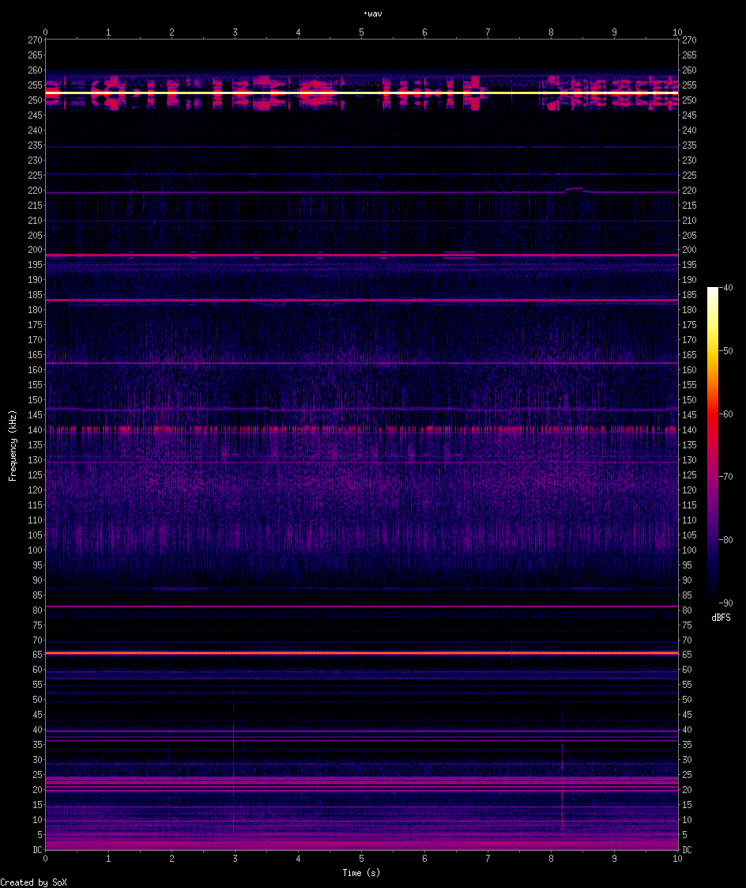
Task: Click the 270 label on the right frequency axis
Action: (689, 40)
